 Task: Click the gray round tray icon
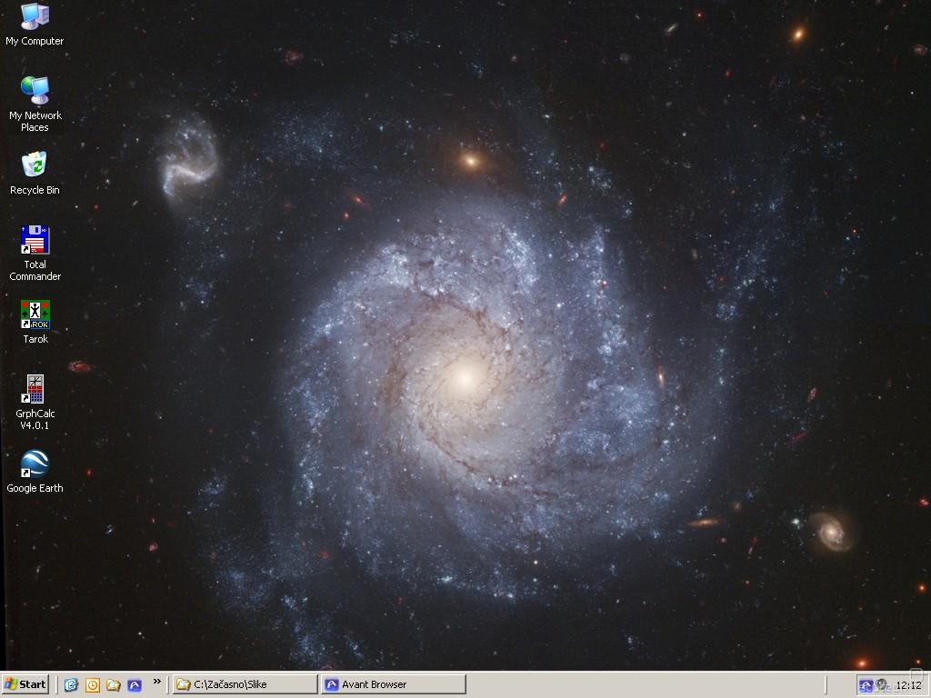pyautogui.click(x=881, y=685)
